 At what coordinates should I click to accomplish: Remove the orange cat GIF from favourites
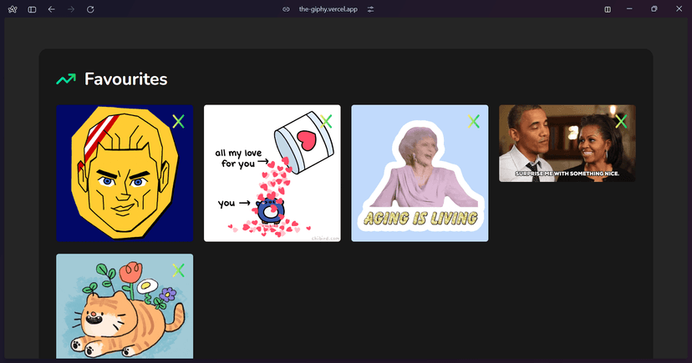pos(178,270)
